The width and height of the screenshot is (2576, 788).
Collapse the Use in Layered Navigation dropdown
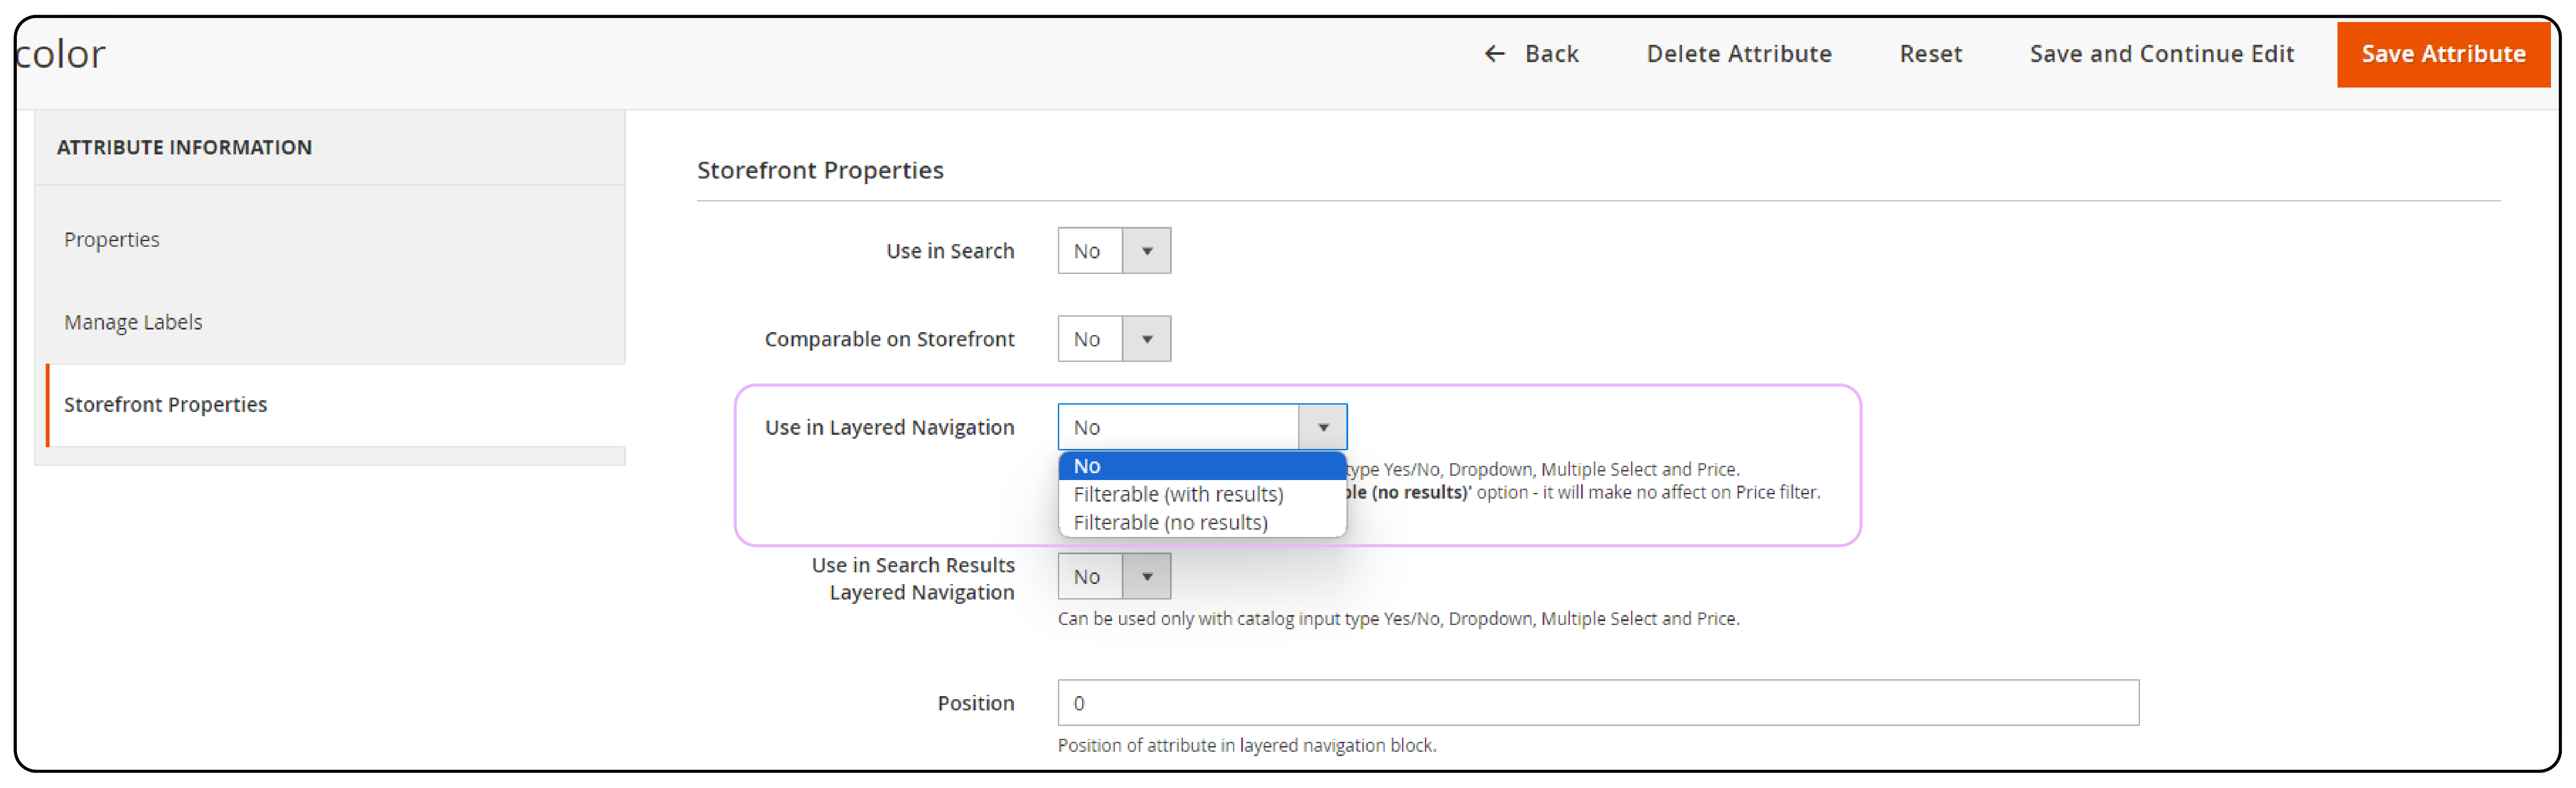pyautogui.click(x=1202, y=427)
